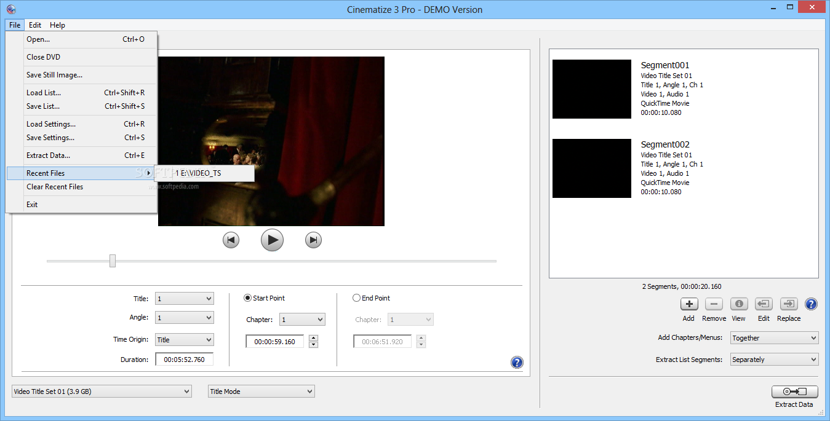Image resolution: width=830 pixels, height=421 pixels.
Task: Click the next chapter skip-forward button
Action: point(314,240)
